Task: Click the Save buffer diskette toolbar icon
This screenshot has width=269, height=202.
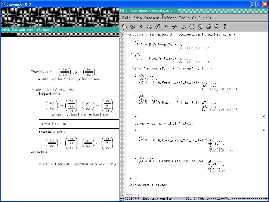Action: [x=149, y=27]
